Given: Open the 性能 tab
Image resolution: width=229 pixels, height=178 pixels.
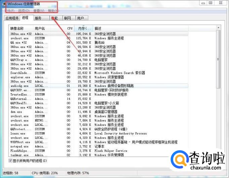Looking at the screenshot, I should (56, 18).
